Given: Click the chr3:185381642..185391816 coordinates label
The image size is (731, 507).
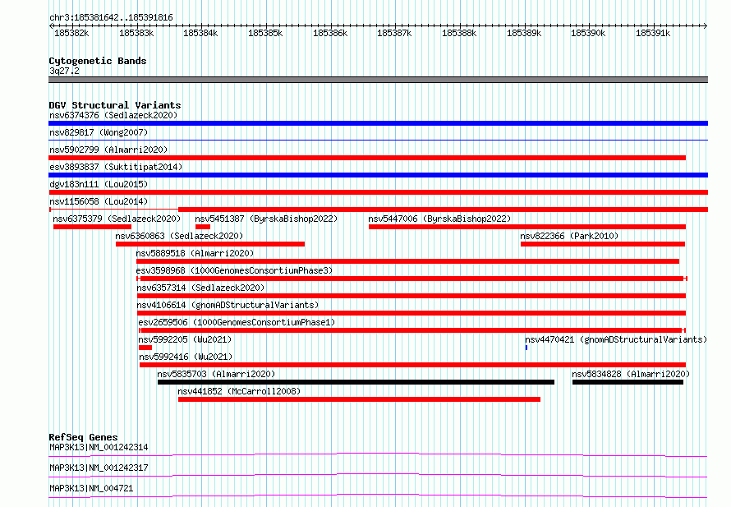Looking at the screenshot, I should 111,17.
